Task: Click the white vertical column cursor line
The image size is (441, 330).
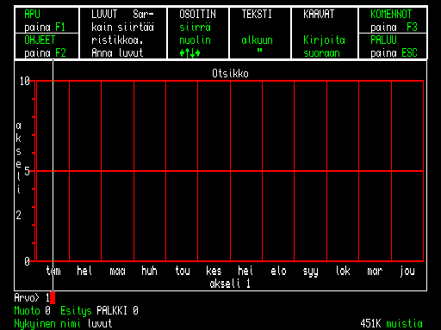Action: click(x=53, y=175)
